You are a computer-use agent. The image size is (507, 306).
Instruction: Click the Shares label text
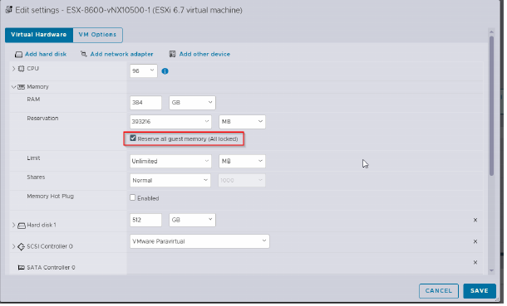coord(36,177)
